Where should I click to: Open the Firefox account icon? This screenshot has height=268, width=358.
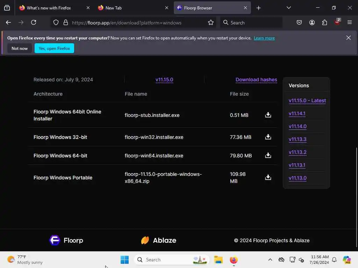(312, 22)
